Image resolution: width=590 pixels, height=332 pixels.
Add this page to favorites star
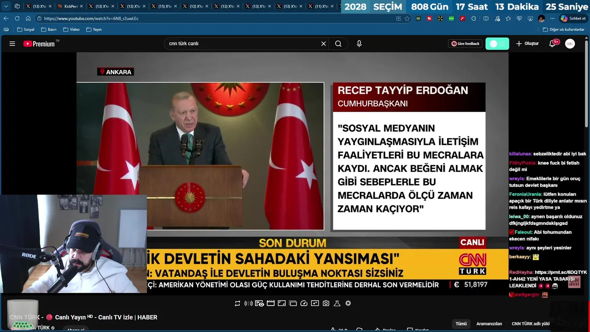[407, 18]
